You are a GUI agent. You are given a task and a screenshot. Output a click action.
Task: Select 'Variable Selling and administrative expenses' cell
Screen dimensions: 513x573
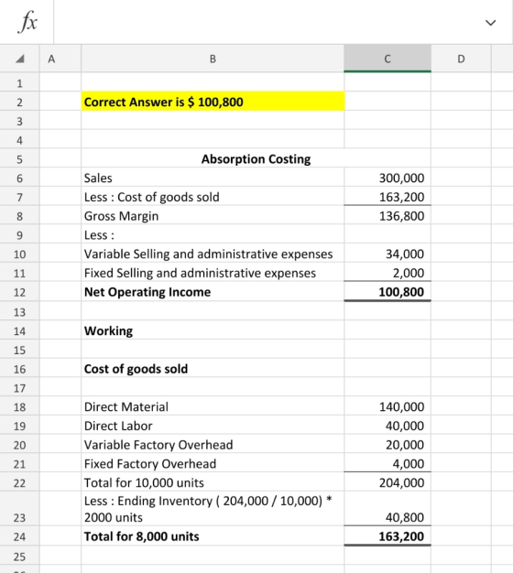tap(213, 254)
